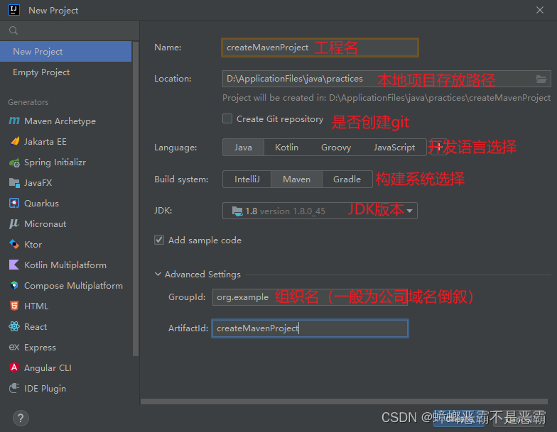Open Kotlin Multiplatform generator
Viewport: 557px width, 432px height.
tap(65, 265)
